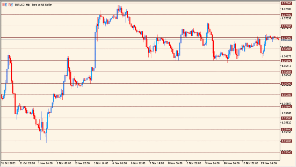Image resolution: width=296 pixels, height=167 pixels.
Task: Select the 31 Oct 2023 axis label
Action: (9, 163)
